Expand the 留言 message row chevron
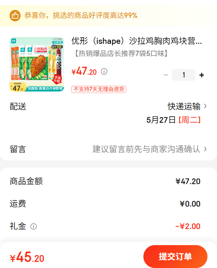This screenshot has height=268, width=217. point(205,149)
